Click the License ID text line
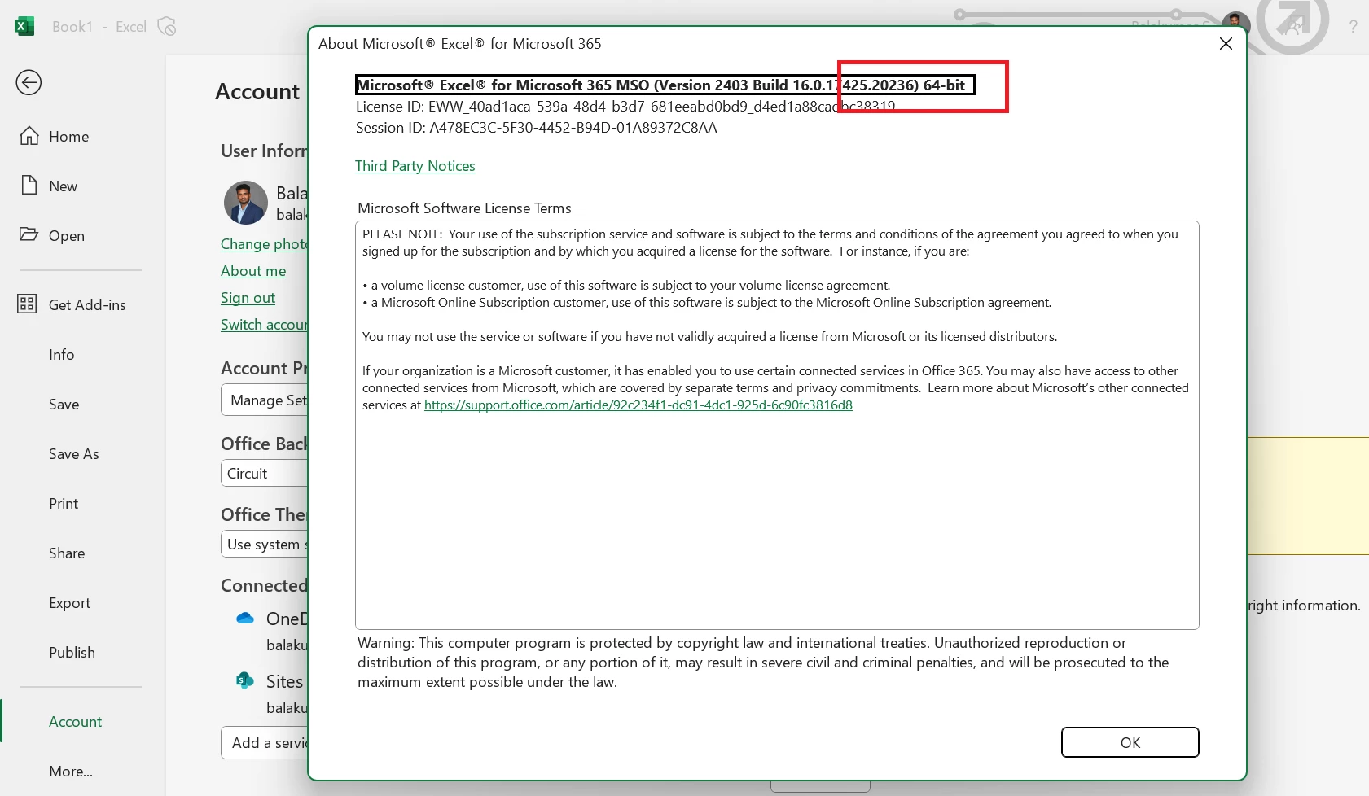The height and width of the screenshot is (796, 1369). [625, 107]
